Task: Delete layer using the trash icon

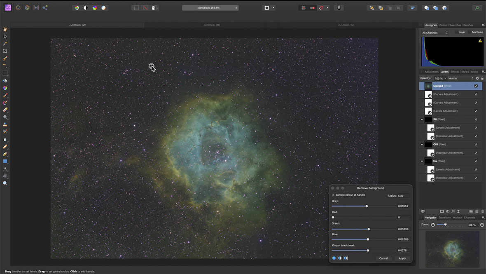Action: (482, 211)
